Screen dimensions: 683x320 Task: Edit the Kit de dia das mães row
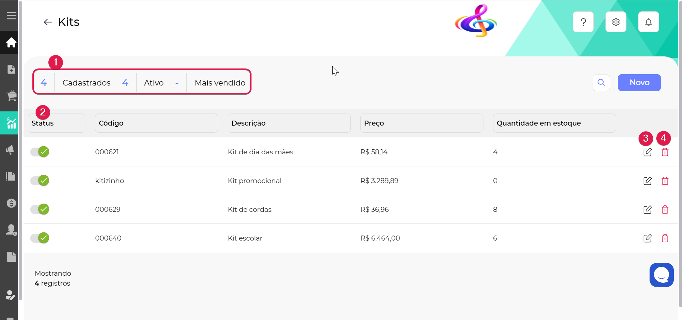pos(647,152)
